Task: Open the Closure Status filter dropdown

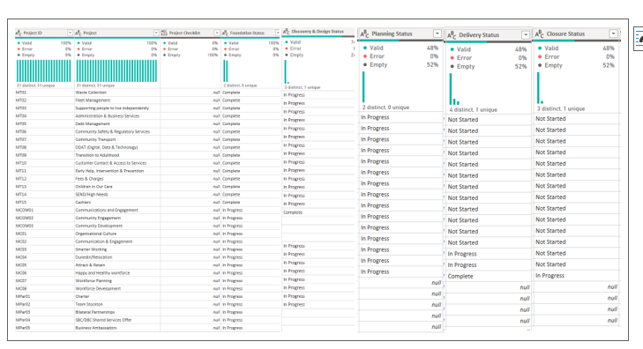Action: [x=613, y=33]
